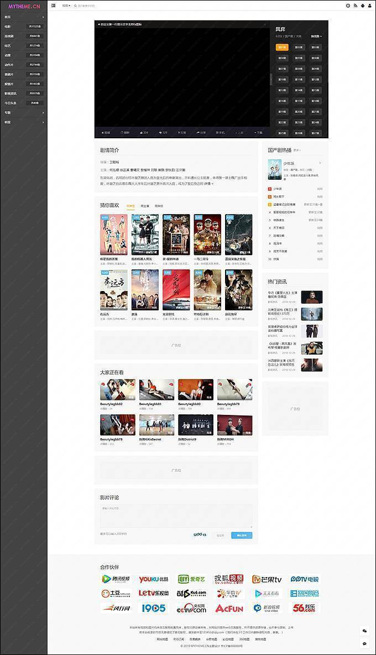Screen dimensions: 376x655
Task: Go to the next episode with 下集
Action: tap(258, 132)
